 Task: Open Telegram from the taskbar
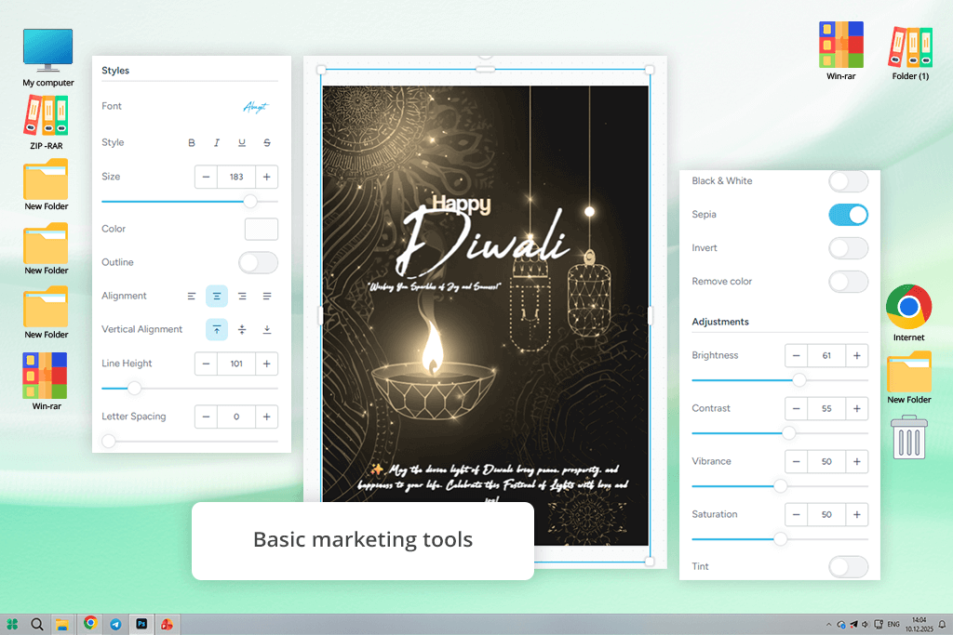click(x=115, y=624)
